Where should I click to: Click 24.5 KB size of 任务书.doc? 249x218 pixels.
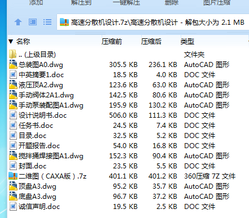click(x=125, y=126)
